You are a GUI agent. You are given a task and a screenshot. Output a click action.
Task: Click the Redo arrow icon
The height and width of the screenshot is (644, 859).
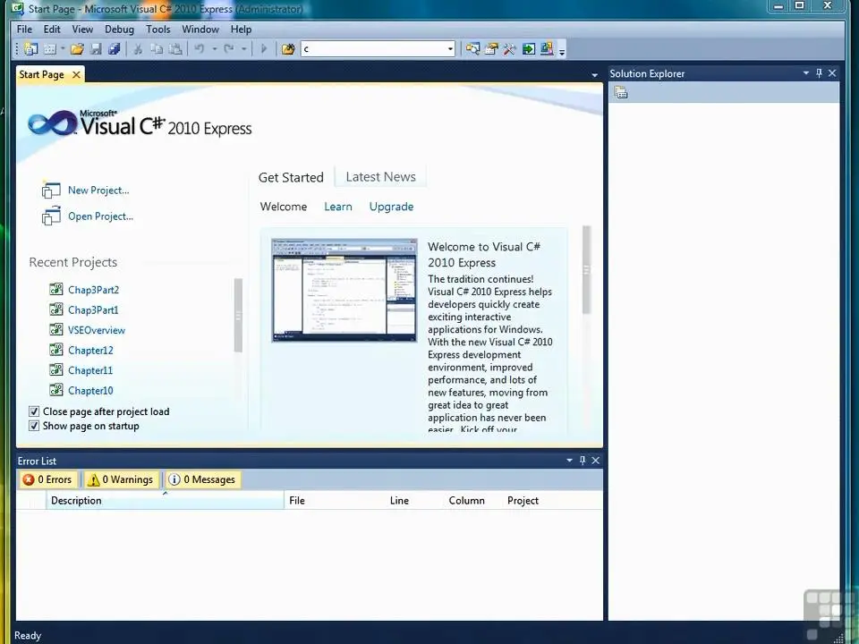pos(229,49)
